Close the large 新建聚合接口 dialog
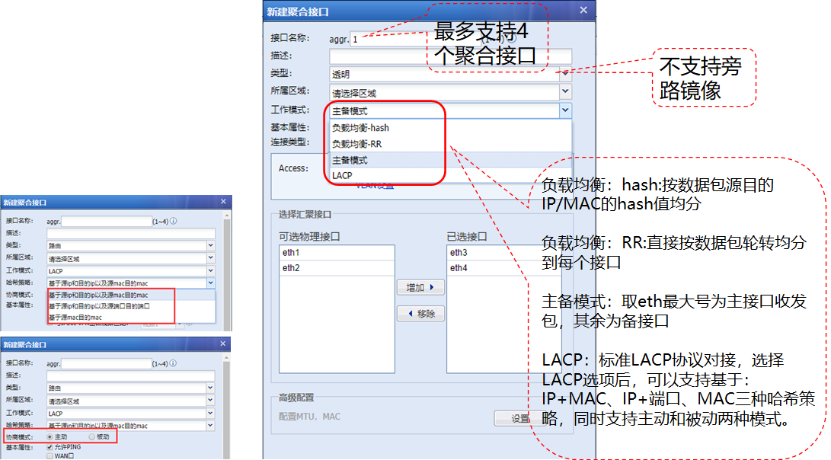Image resolution: width=831 pixels, height=460 pixels. point(583,10)
